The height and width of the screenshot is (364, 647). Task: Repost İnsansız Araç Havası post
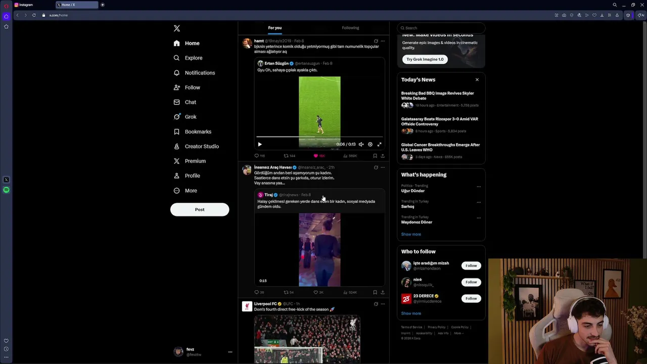click(289, 292)
